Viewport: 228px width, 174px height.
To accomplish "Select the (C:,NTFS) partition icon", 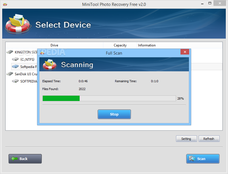I will tap(15, 59).
